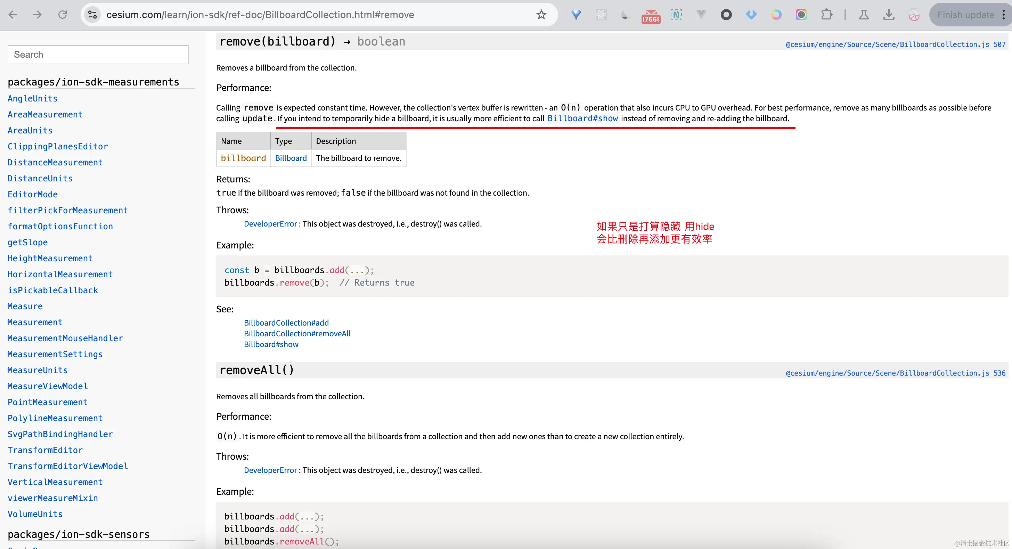Open the Chrome three-dot menu
Viewport: 1012px width, 549px height.
click(x=1003, y=15)
